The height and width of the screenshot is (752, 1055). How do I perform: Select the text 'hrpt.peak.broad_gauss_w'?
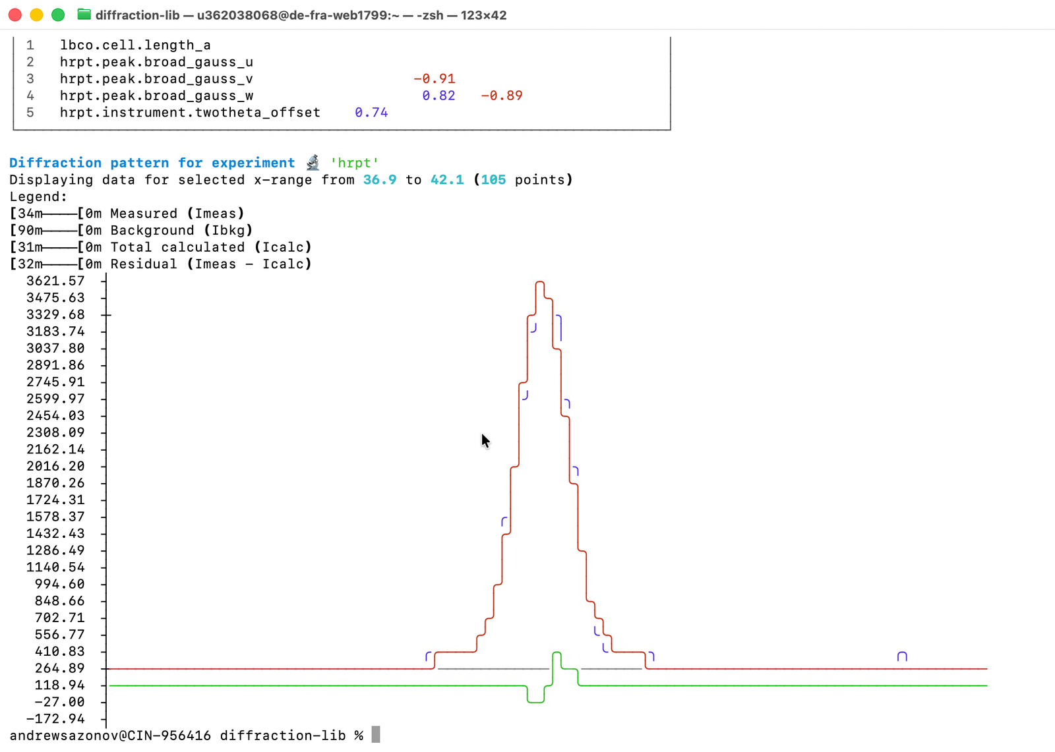[x=156, y=96]
